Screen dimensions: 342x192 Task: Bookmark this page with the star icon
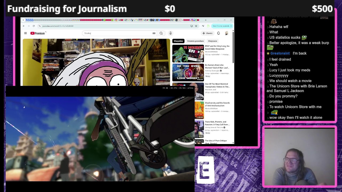pos(196,26)
